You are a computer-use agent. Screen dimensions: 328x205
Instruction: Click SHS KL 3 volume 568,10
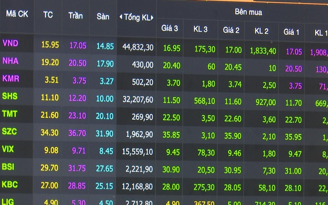pyautogui.click(x=204, y=101)
